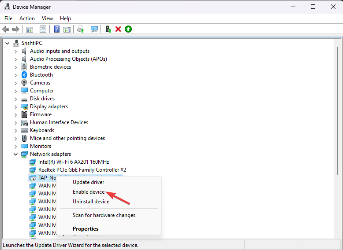Select the Computer category label
343x250 pixels.
tap(42, 91)
